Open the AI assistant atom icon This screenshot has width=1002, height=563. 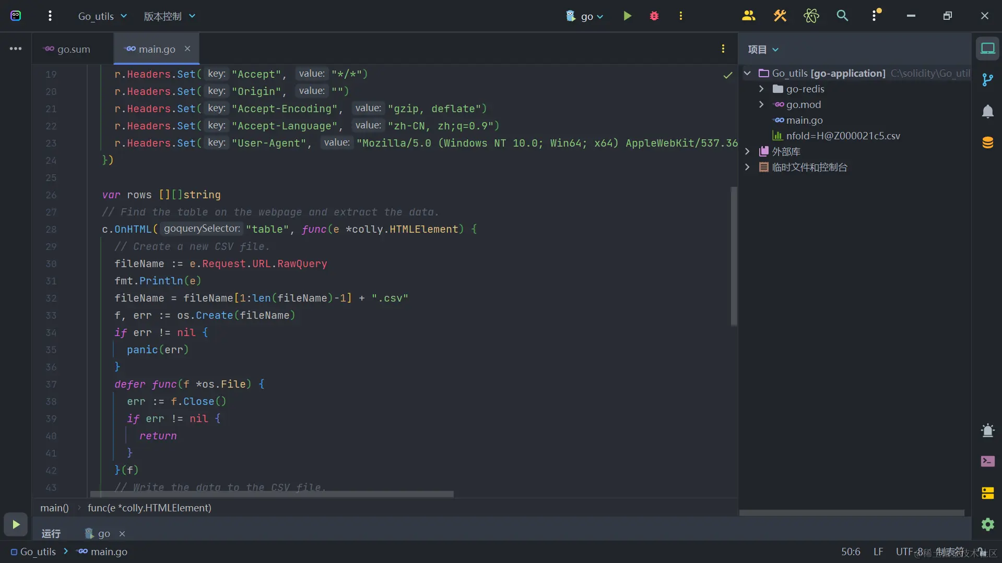[811, 16]
